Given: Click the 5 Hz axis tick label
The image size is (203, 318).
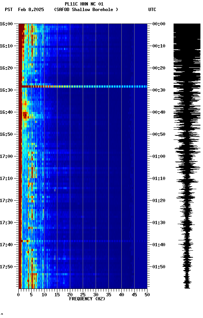Looking at the screenshot, I should click(31, 295).
